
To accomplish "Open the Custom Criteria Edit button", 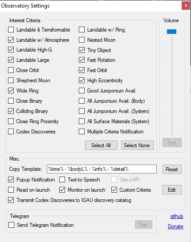I will (172, 190).
